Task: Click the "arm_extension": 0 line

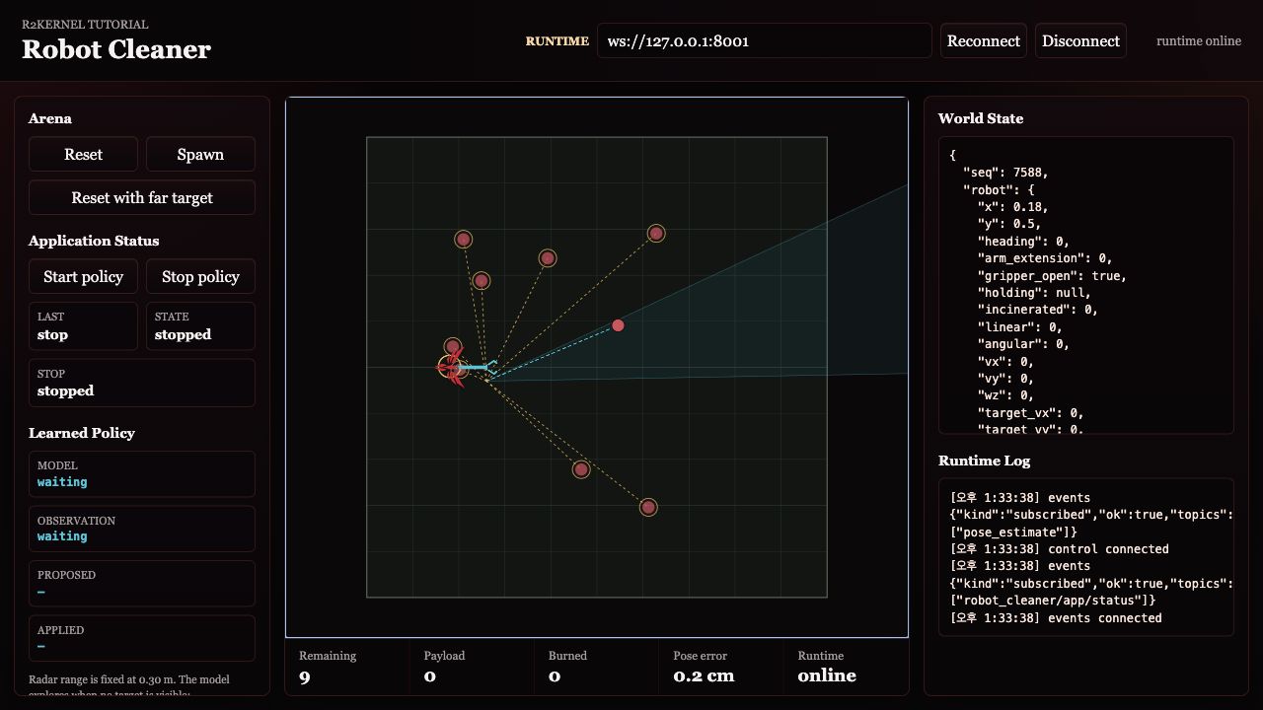Action: click(x=1045, y=258)
